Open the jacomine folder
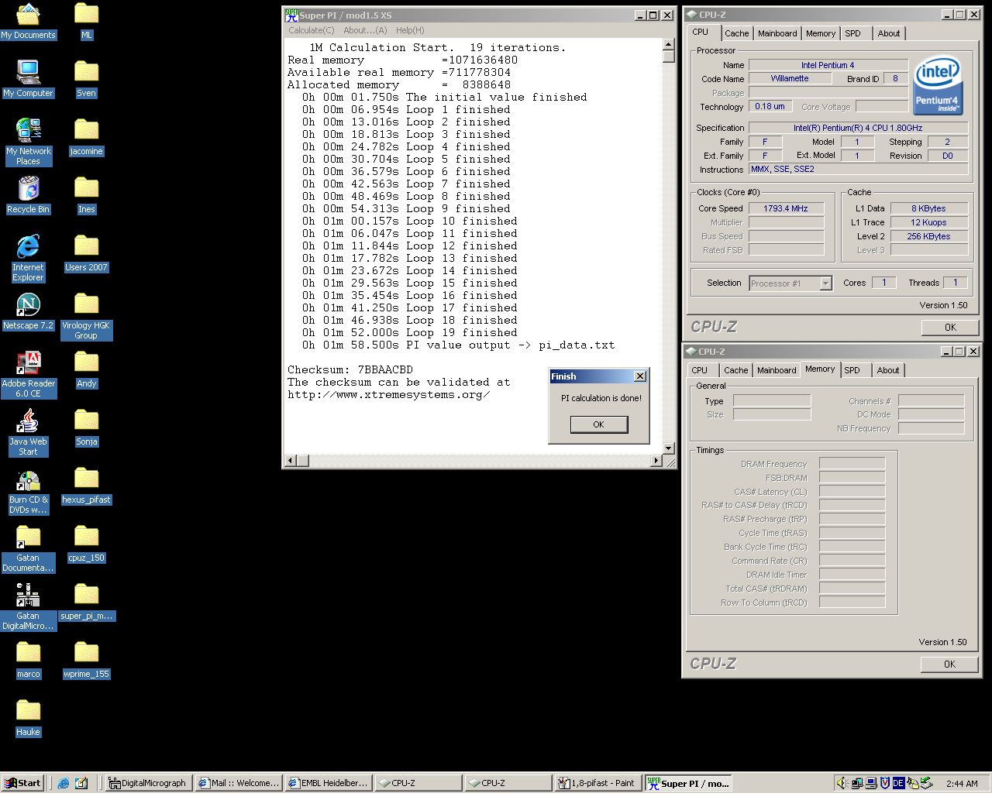 [x=86, y=137]
